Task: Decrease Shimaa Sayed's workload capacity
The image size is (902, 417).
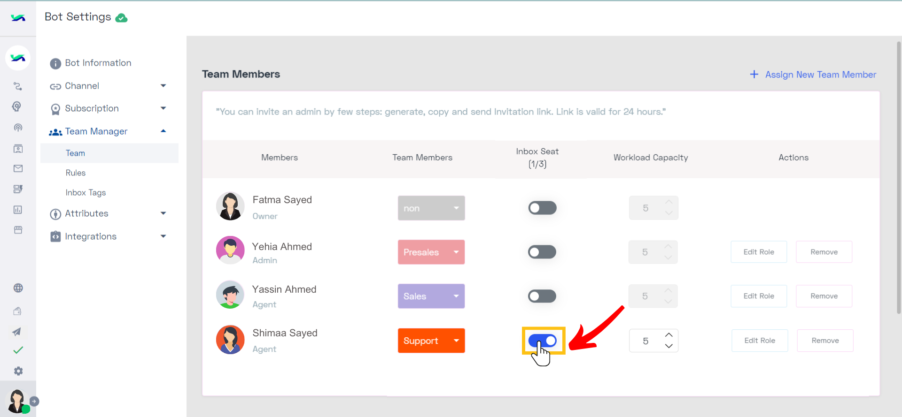Action: click(x=669, y=346)
